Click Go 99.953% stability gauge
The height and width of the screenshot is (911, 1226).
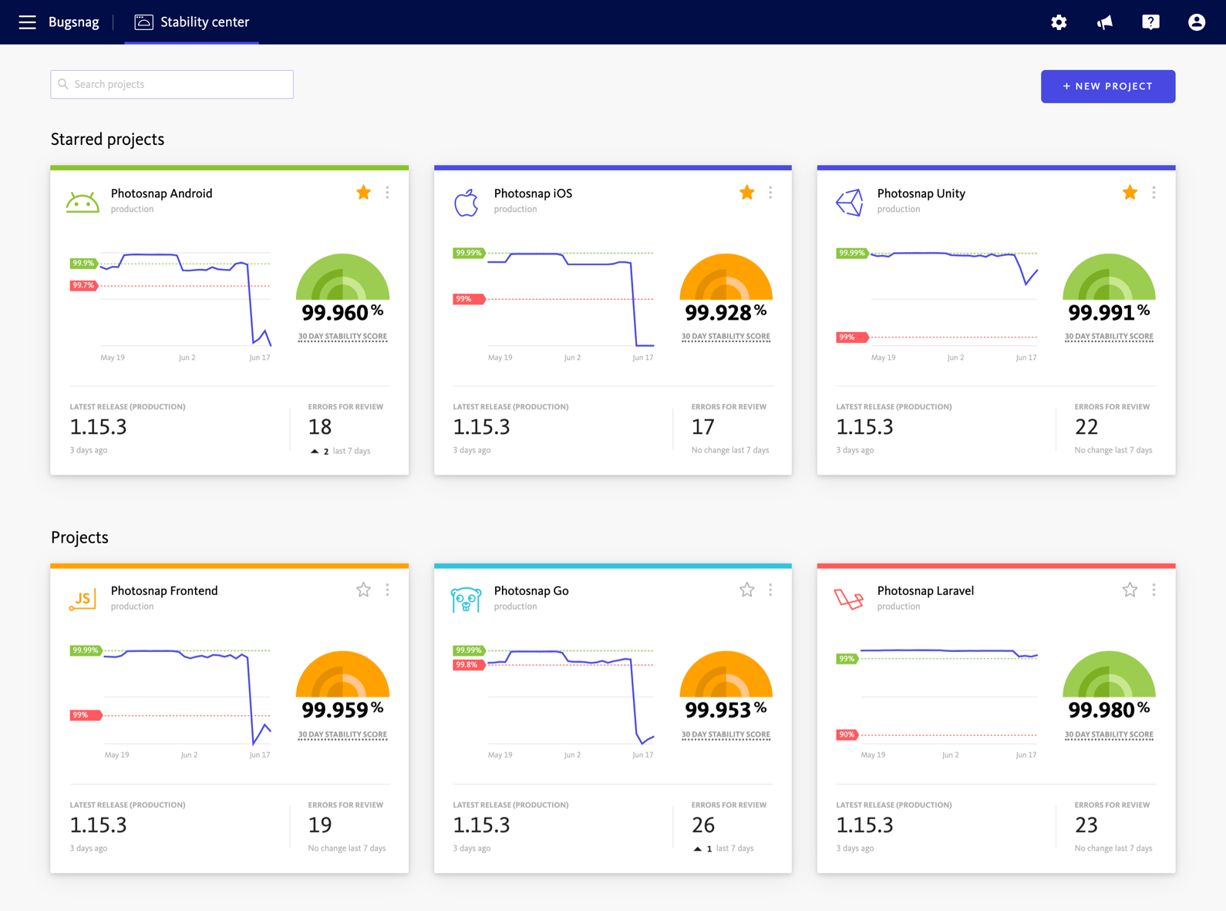[726, 675]
